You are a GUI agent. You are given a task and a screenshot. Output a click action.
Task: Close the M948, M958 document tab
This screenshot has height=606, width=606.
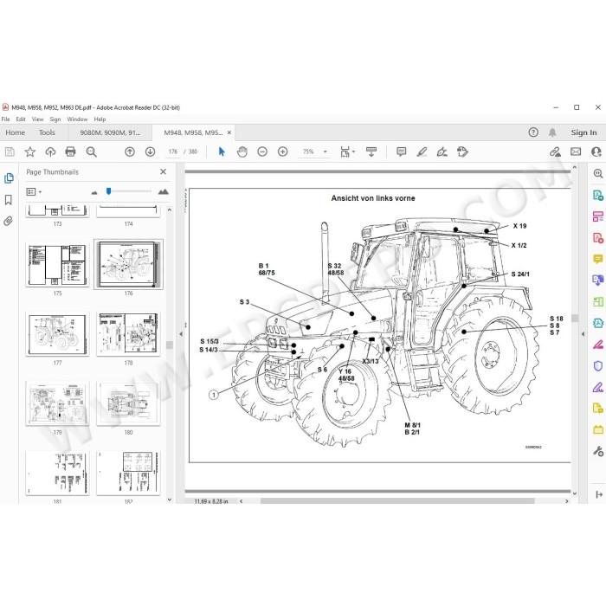229,132
